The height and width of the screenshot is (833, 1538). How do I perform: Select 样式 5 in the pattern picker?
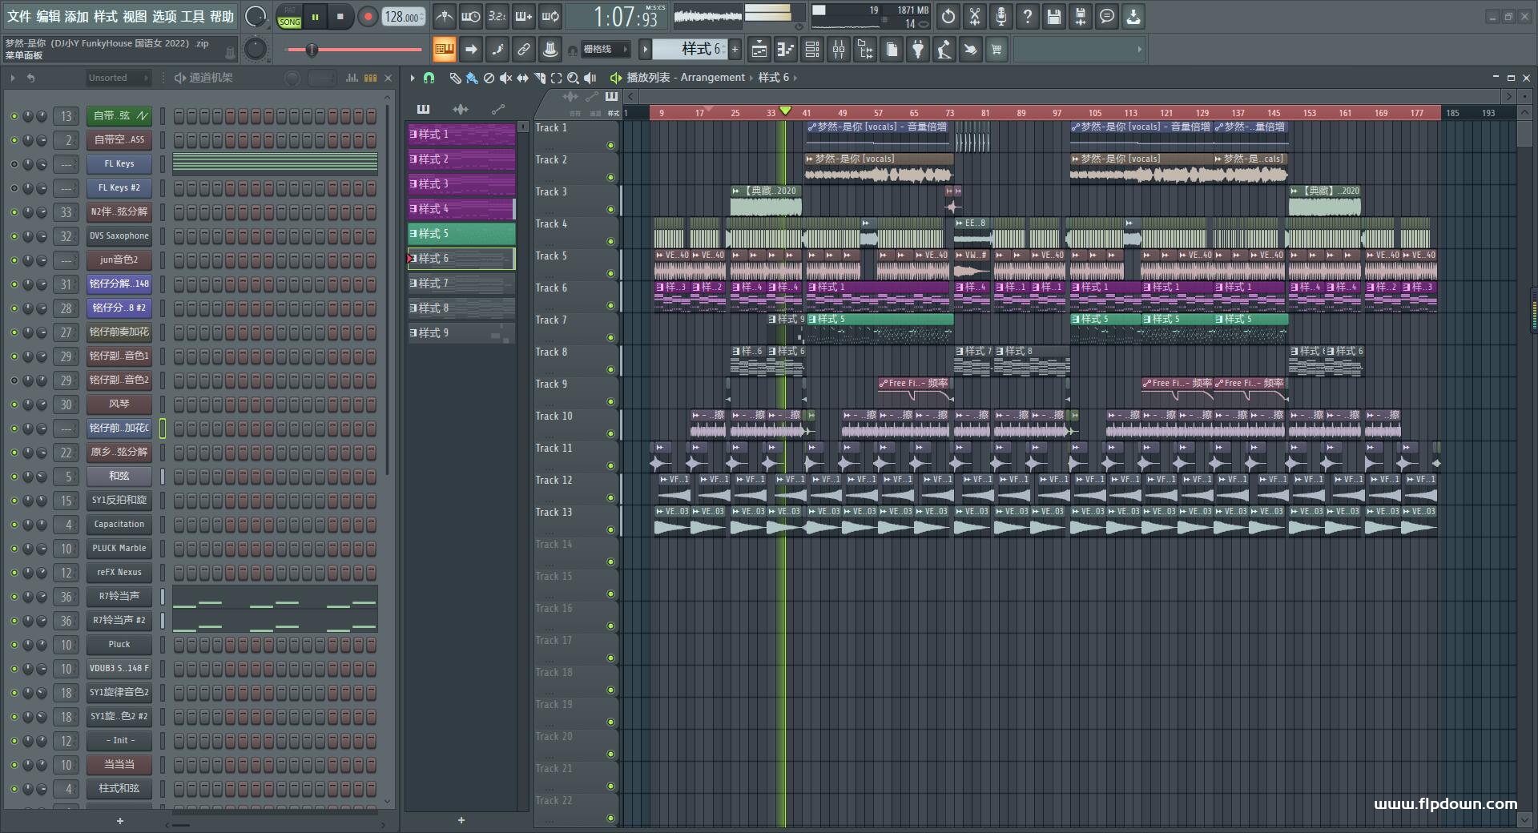tap(461, 234)
